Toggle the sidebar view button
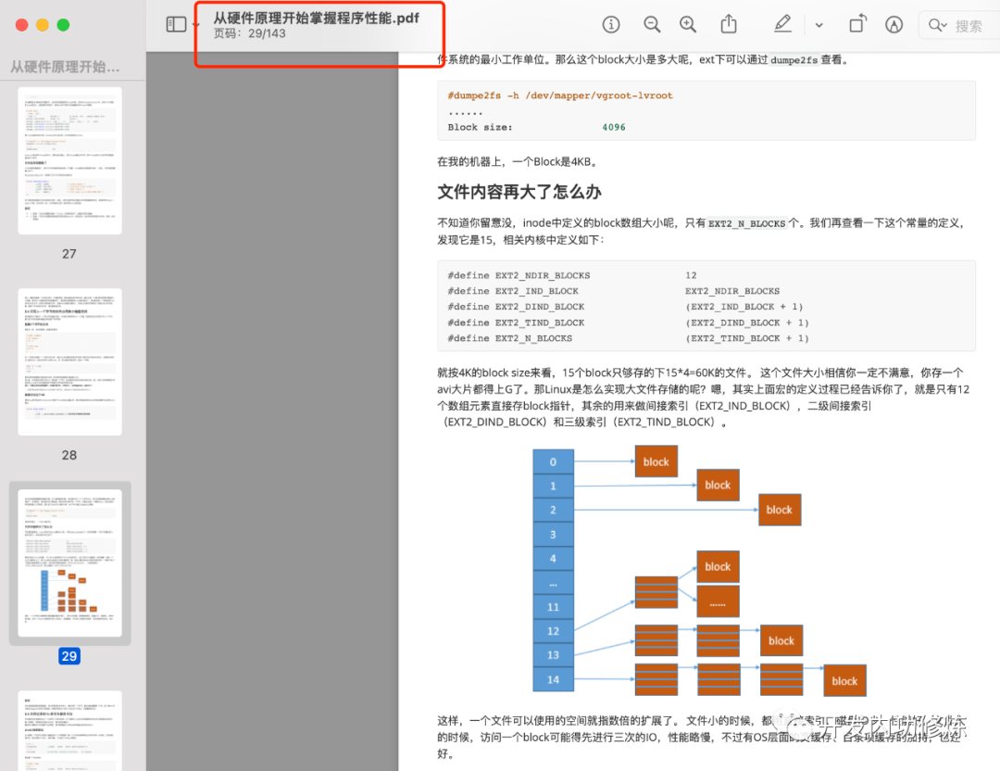 pos(176,24)
